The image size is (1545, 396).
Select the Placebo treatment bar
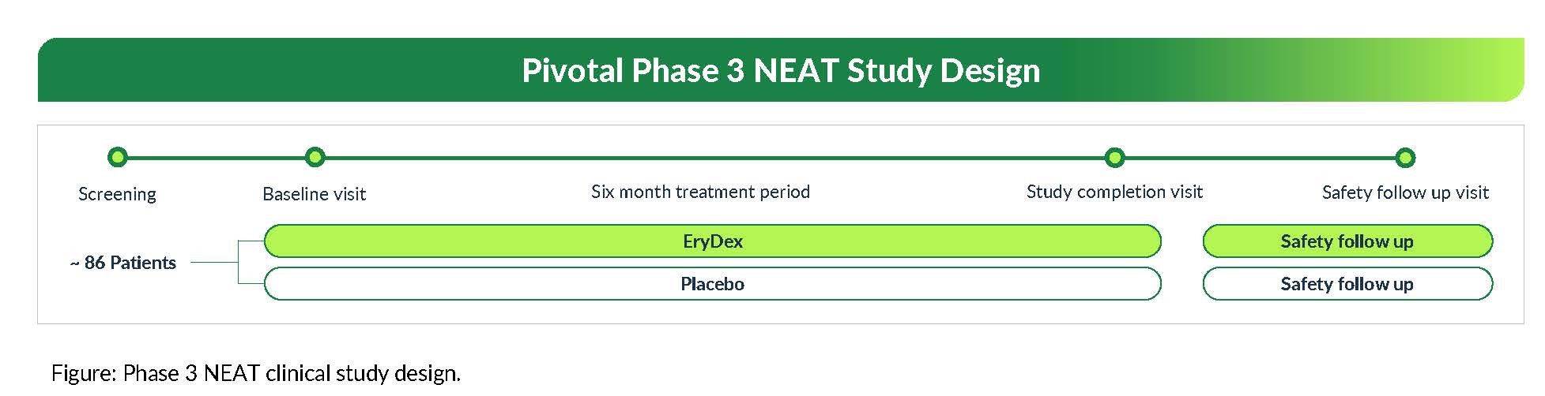[712, 284]
